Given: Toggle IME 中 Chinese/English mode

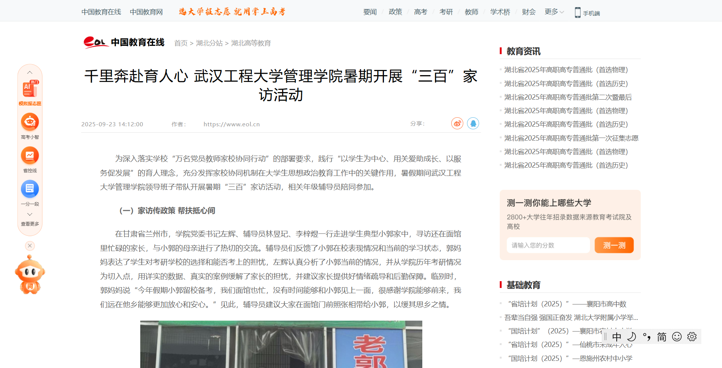Looking at the screenshot, I should (617, 337).
